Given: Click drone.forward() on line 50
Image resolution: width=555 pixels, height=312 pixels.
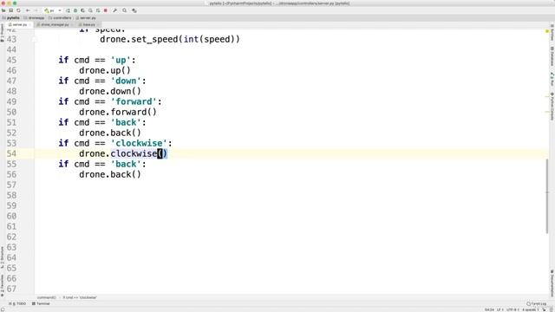Looking at the screenshot, I should coord(118,112).
